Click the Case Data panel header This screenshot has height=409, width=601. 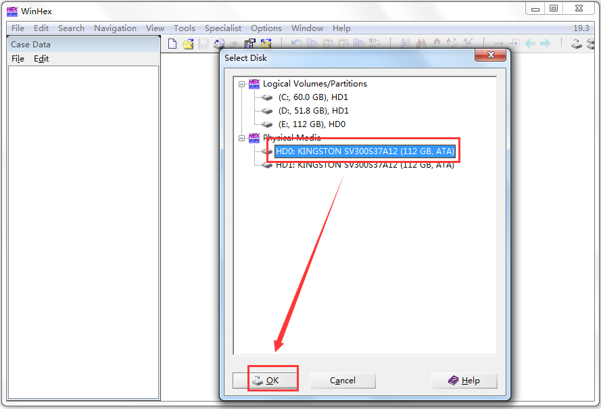tap(84, 45)
